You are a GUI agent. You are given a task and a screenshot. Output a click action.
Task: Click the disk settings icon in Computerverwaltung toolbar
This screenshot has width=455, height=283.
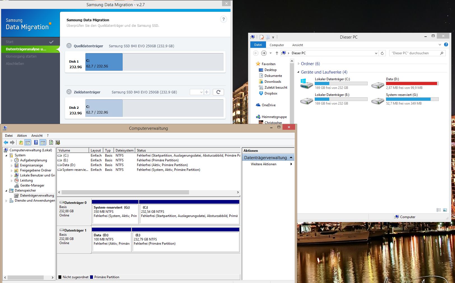58,143
